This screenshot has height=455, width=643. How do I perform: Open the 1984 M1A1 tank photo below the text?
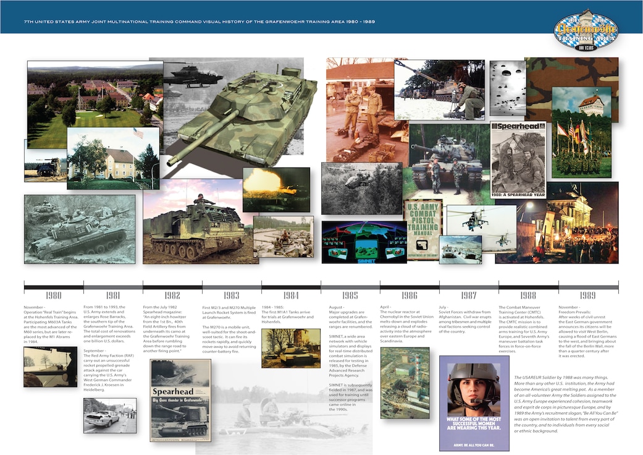point(291,348)
